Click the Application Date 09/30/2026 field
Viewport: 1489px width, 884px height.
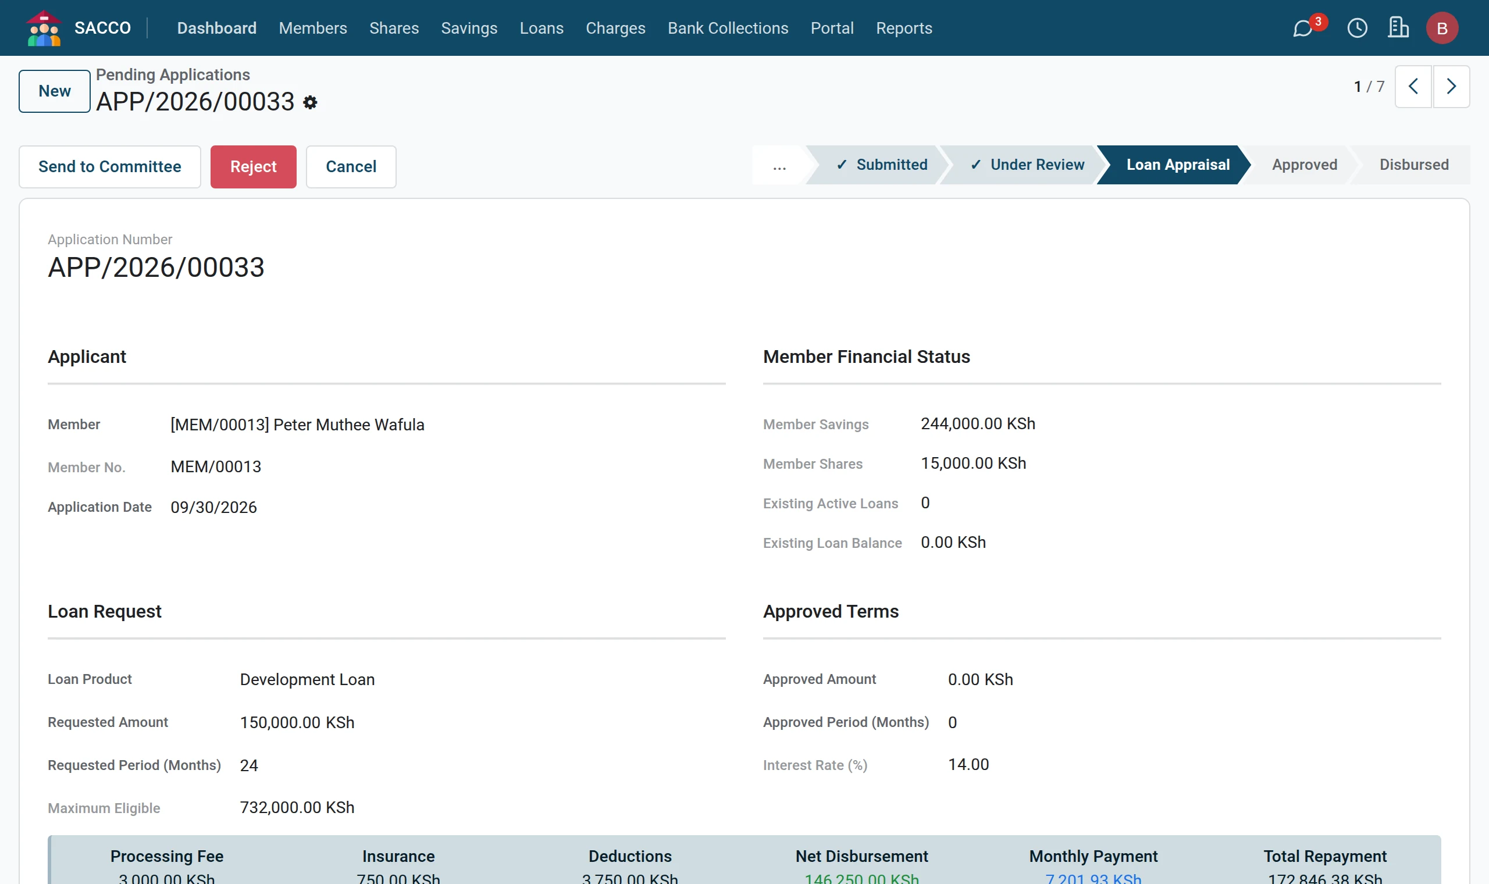[x=213, y=508]
